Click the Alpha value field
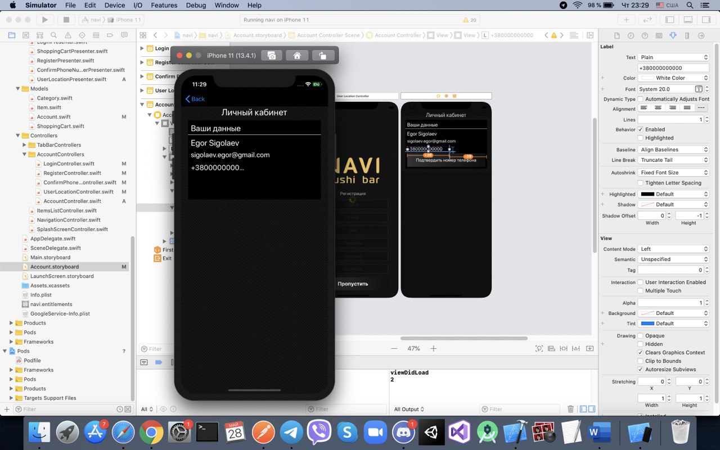The width and height of the screenshot is (720, 450). coord(670,303)
